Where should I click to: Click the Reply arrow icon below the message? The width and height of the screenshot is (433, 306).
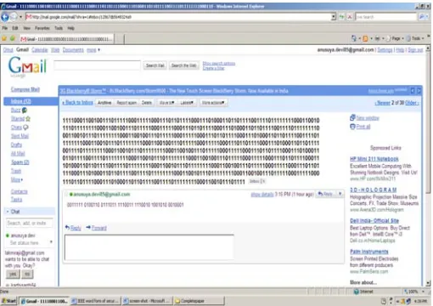[67, 228]
